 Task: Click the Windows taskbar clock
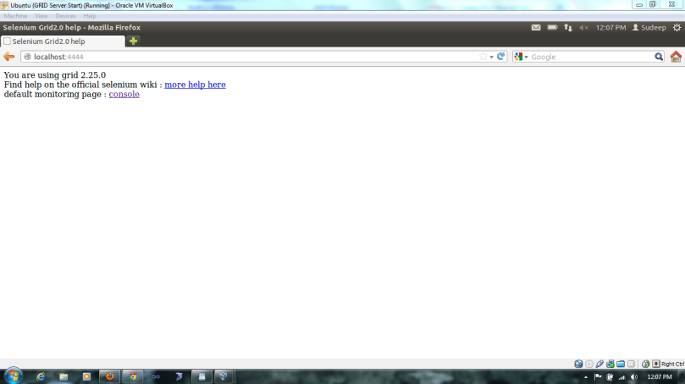[660, 377]
